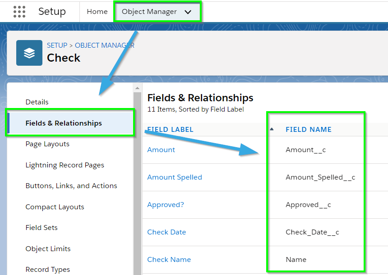Open the Home tab
The height and width of the screenshot is (275, 388).
pos(97,12)
